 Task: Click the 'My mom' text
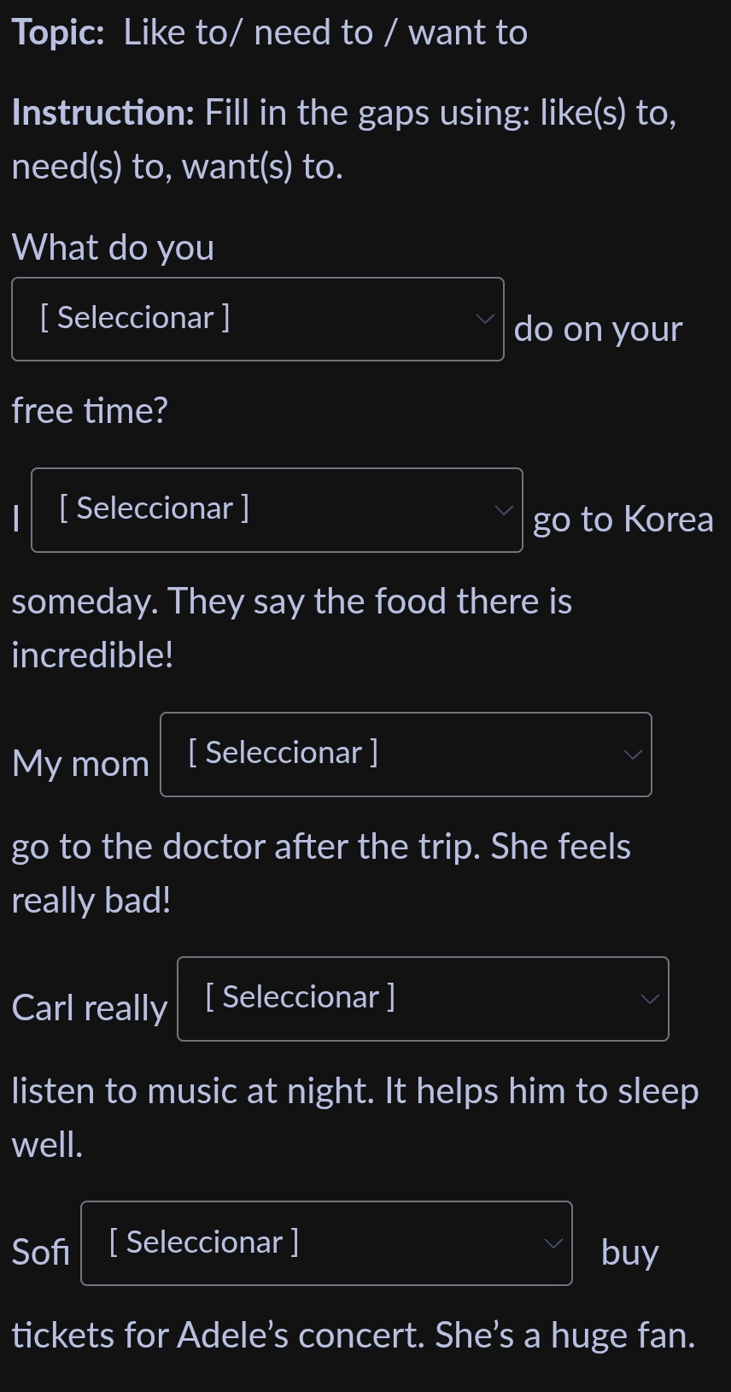[80, 764]
